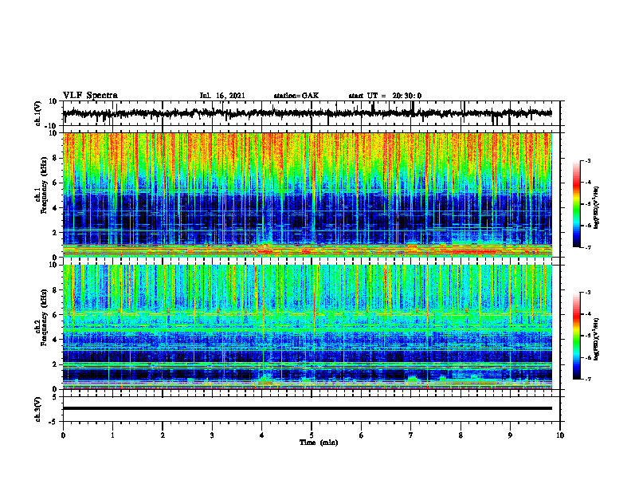The width and height of the screenshot is (631, 488).
Task: Click the time axis tick label "2"
Action: (163, 435)
